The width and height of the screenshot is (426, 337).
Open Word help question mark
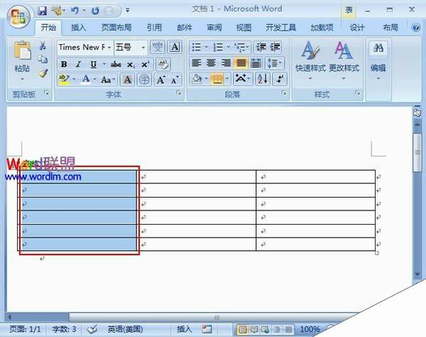(415, 28)
